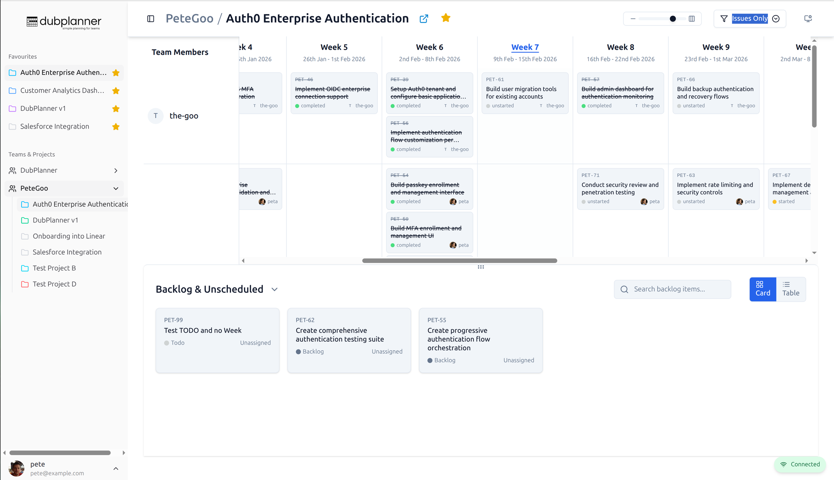The image size is (834, 480).
Task: Open the project in external link
Action: pyautogui.click(x=424, y=19)
